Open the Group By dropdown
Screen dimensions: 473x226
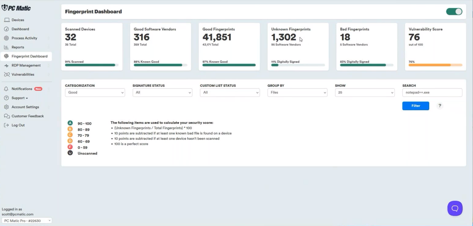pyautogui.click(x=297, y=93)
